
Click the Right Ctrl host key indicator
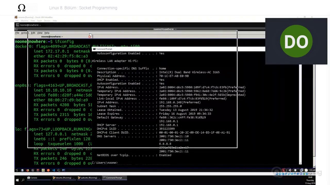tap(312, 174)
